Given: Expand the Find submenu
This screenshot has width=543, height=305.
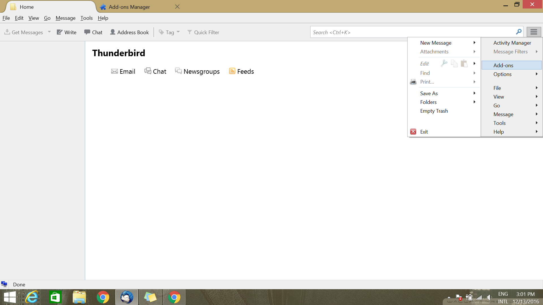Looking at the screenshot, I should [444, 73].
